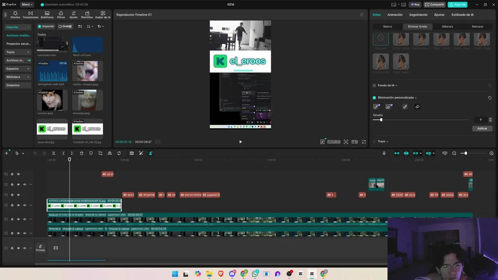This screenshot has height=280, width=498.
Task: Open the sort order dropdown in media panel
Action: point(90,26)
